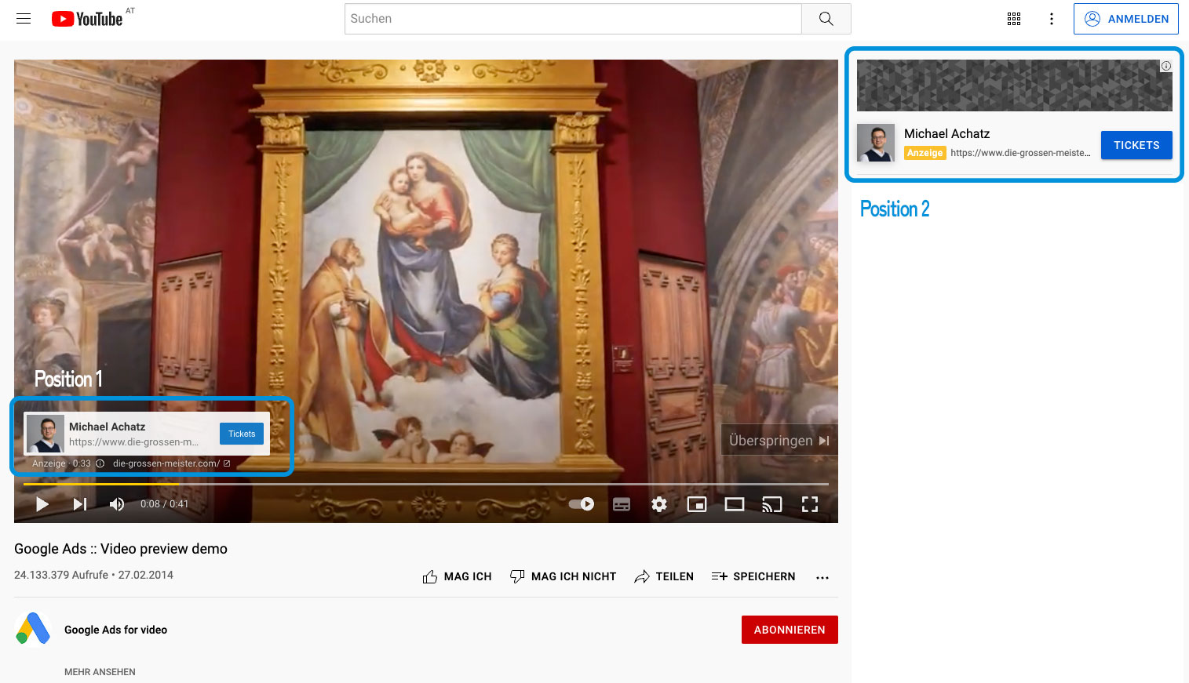This screenshot has height=683, width=1189.
Task: Open Google Ads channel avatar
Action: 33,629
